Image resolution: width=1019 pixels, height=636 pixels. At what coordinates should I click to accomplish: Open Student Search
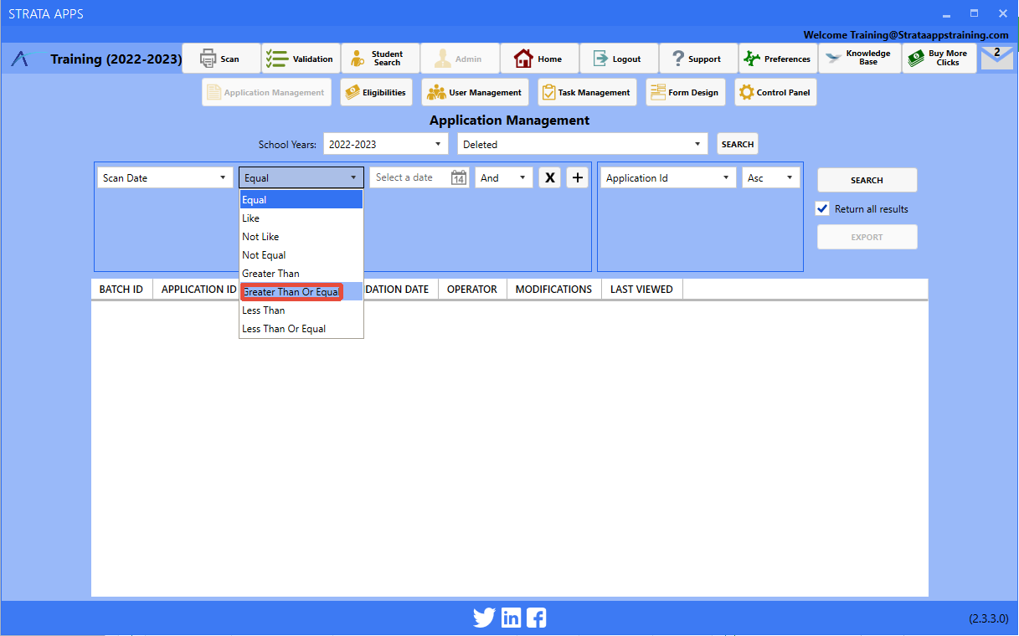point(380,59)
